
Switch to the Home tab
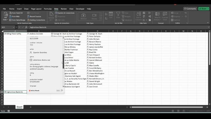tap(12, 9)
